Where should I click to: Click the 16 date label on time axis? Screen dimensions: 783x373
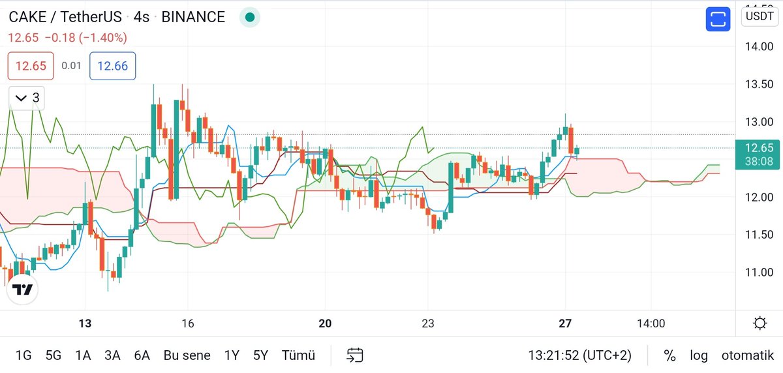[x=188, y=323]
